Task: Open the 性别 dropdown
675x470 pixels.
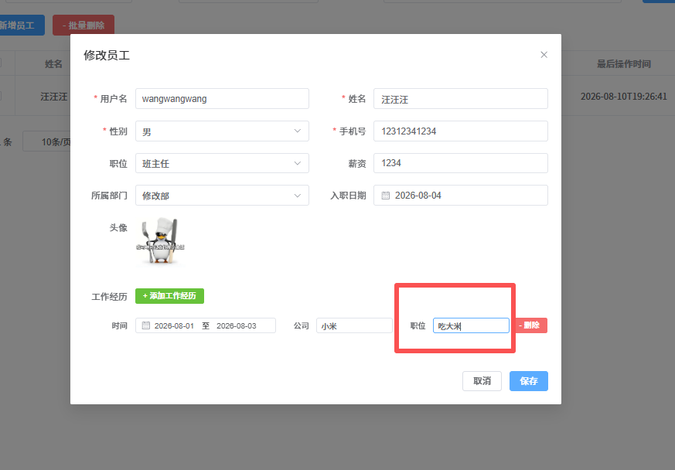Action: coord(222,131)
